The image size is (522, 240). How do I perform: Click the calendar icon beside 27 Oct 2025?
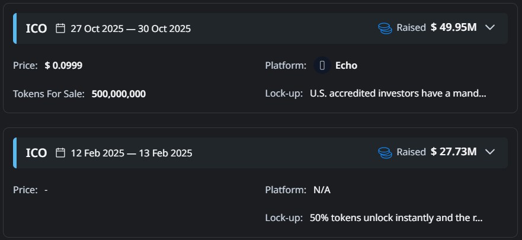(60, 28)
